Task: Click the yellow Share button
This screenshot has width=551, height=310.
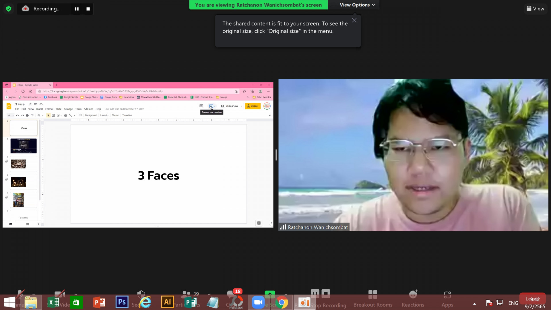Action: [x=253, y=106]
